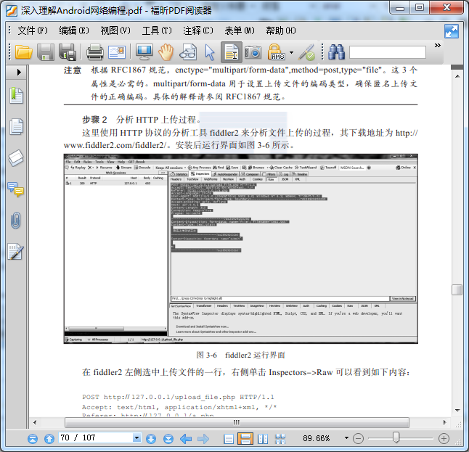Open the 文件(F) menu
Viewport: 469px width, 452px height.
click(32, 30)
